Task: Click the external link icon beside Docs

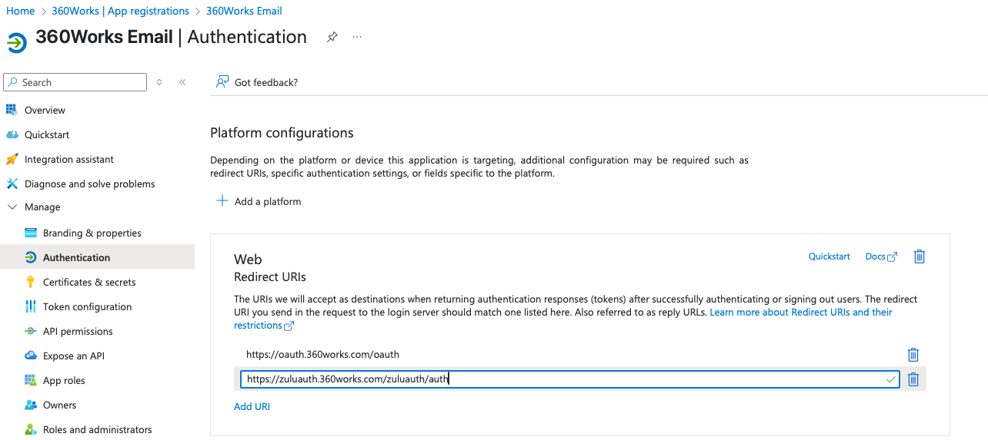Action: 893,257
